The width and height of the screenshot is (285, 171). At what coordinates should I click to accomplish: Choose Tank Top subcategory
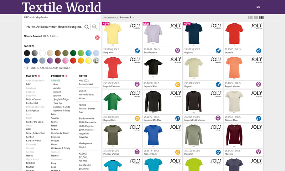coord(57,103)
